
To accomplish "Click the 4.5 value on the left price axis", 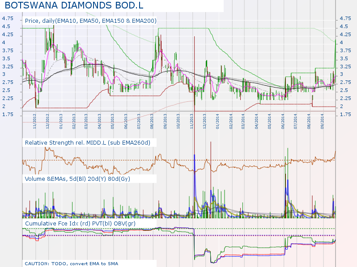I will tap(6, 26).
